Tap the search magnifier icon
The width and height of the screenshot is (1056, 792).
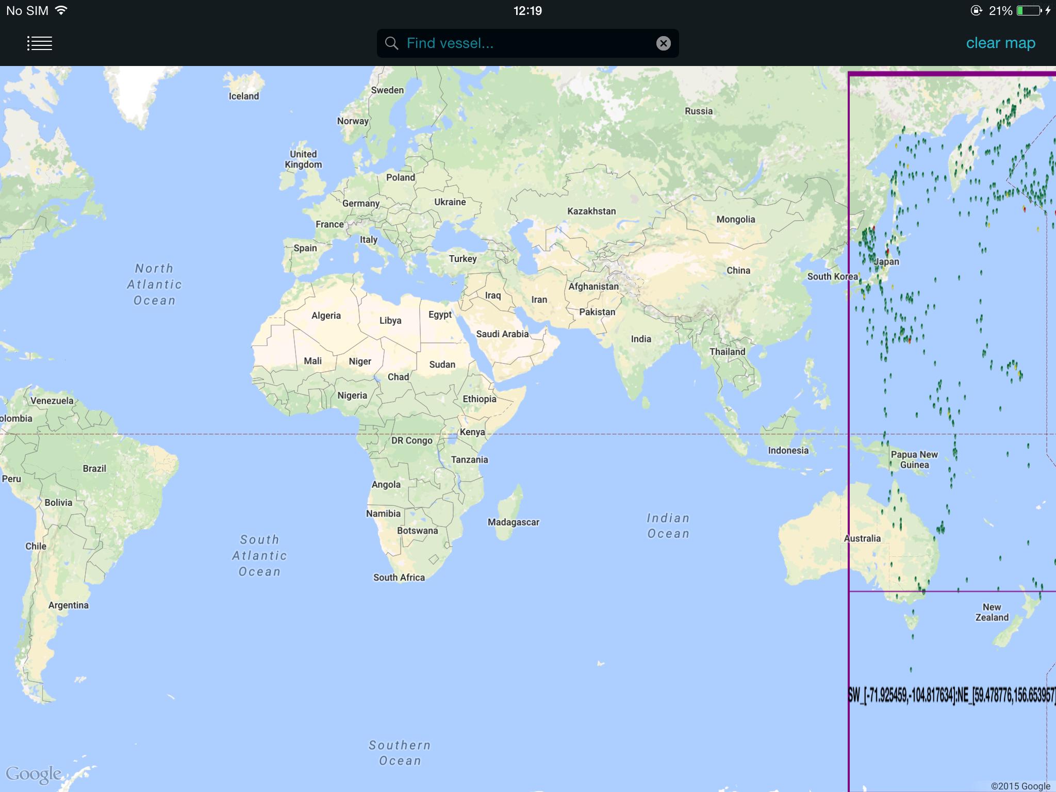point(392,43)
